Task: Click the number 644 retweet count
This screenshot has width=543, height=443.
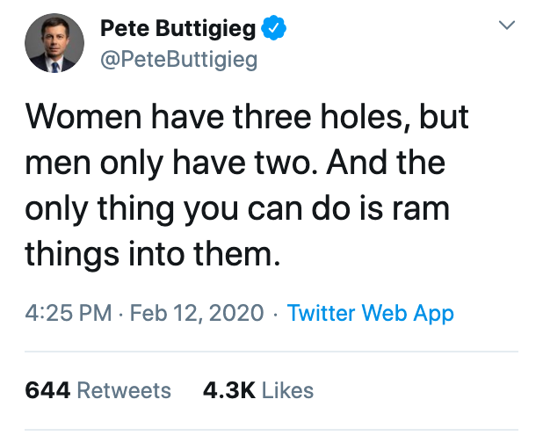Action: coord(47,389)
